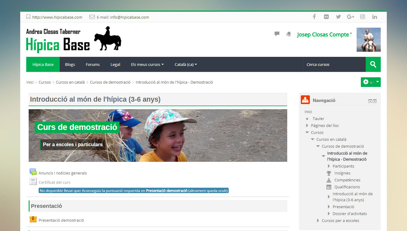Go to the Blogs menu item
This screenshot has width=407, height=231.
[x=70, y=64]
